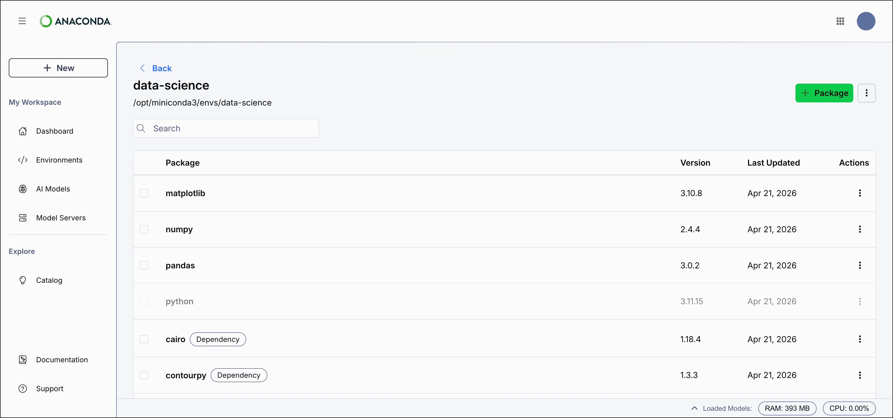The height and width of the screenshot is (418, 893).
Task: Tick the pandas package checkbox
Action: pyautogui.click(x=145, y=265)
